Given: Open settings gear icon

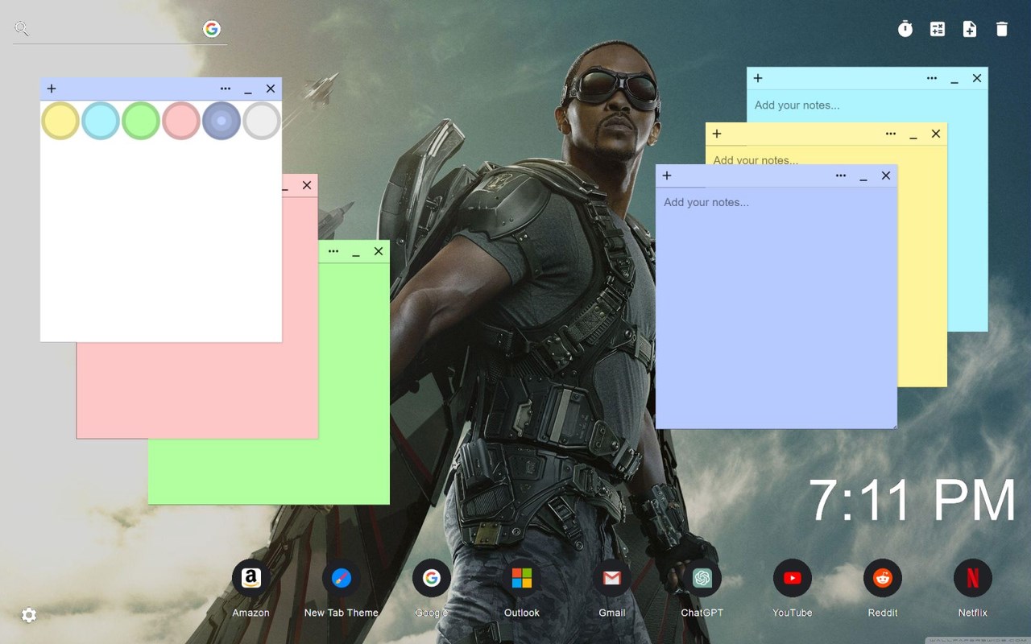Looking at the screenshot, I should [x=29, y=615].
